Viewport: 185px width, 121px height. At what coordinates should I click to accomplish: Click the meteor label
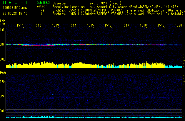click(42, 6)
